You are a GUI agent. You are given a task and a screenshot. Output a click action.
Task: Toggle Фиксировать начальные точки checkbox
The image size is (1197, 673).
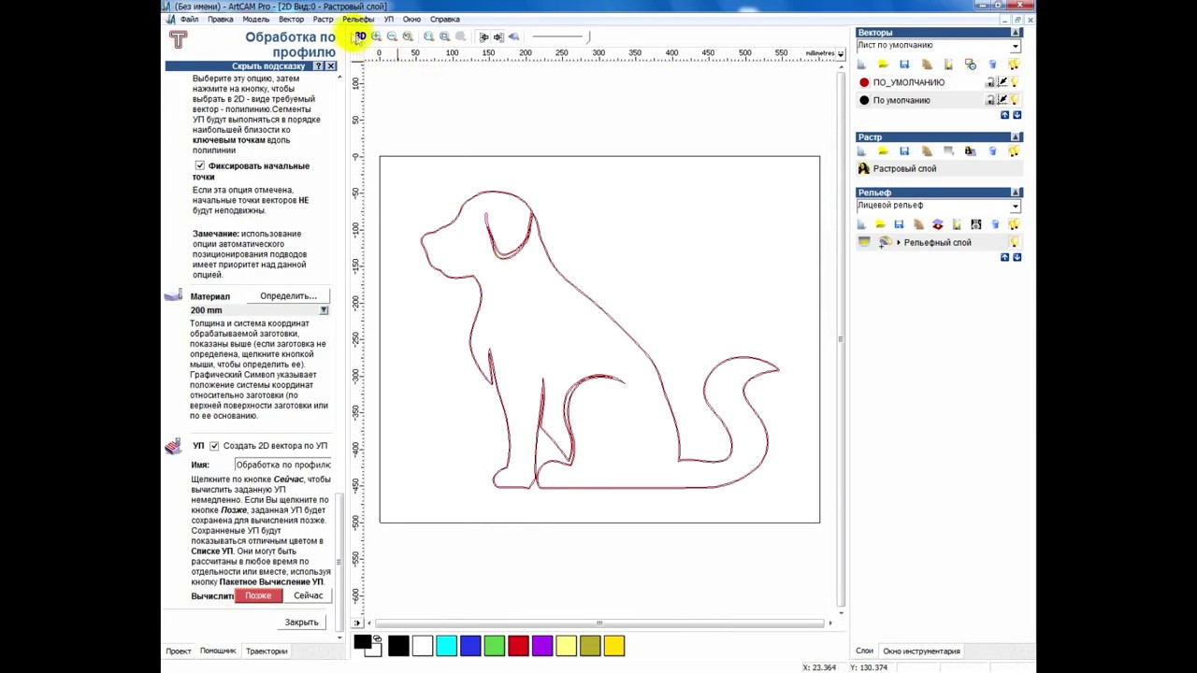click(x=199, y=165)
